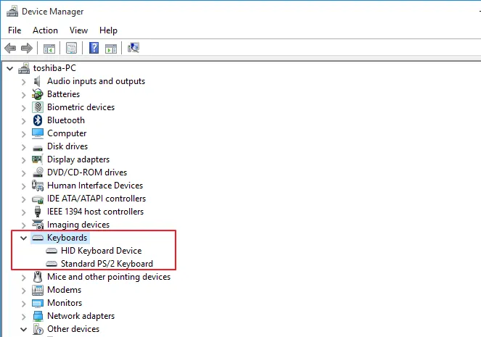Click the Bluetooth device icon in tree

[38, 120]
